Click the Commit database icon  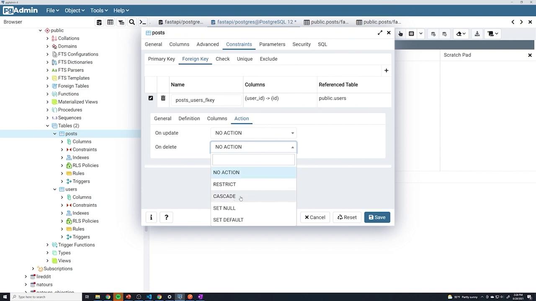[x=433, y=34]
